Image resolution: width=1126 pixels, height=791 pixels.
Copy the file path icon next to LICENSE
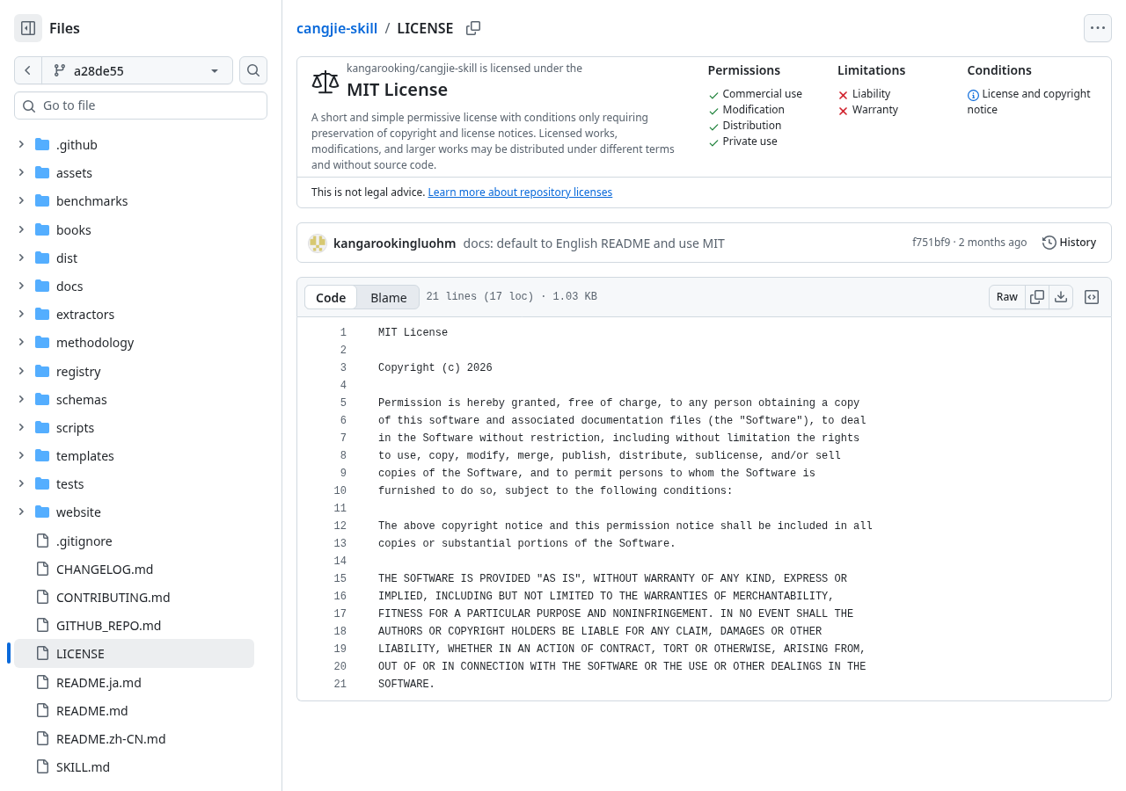[x=473, y=28]
